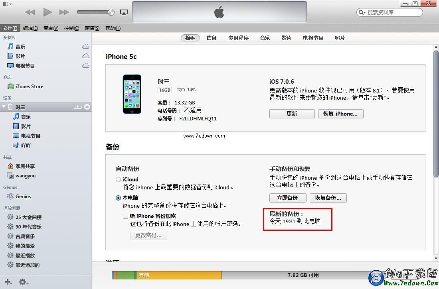This screenshot has height=289, width=439.
Task: Open the 最近播放 smart playlist
Action: point(25,256)
